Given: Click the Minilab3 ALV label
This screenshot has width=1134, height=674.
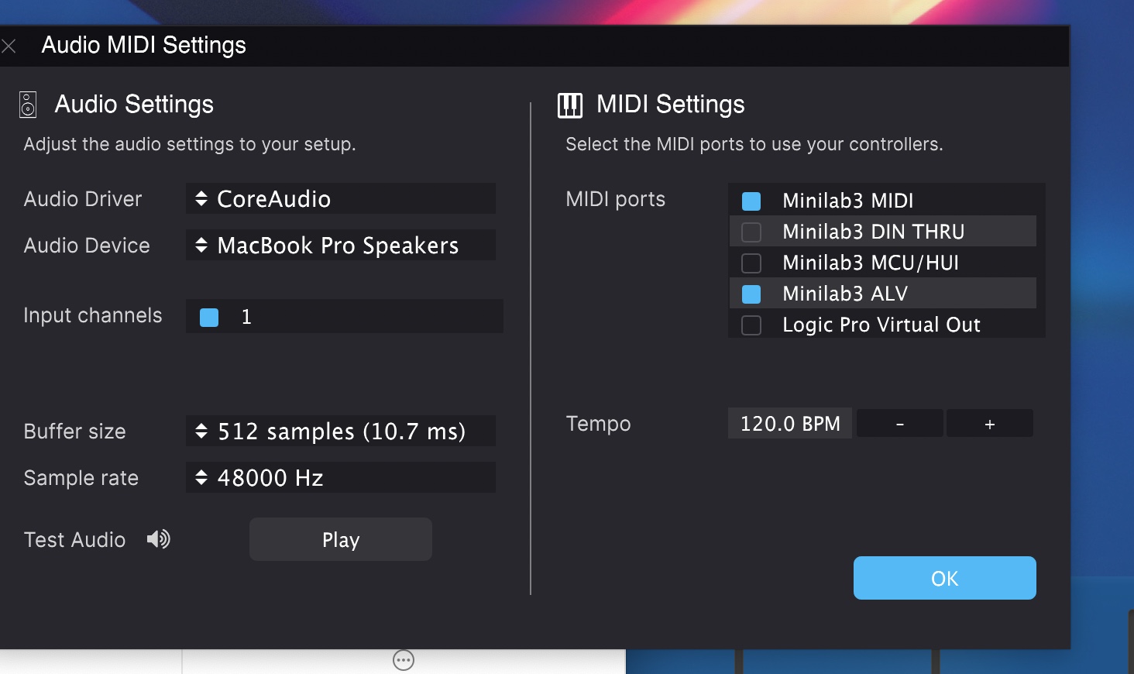Looking at the screenshot, I should coord(845,294).
